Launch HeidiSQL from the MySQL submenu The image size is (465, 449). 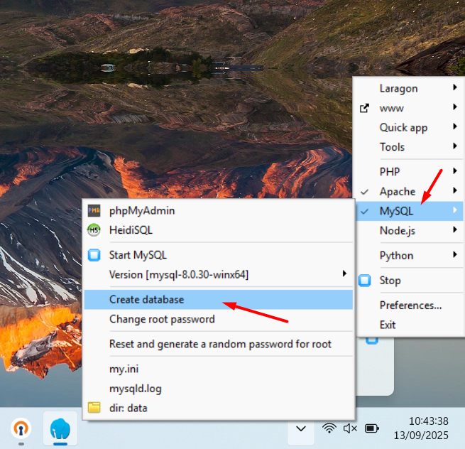tap(94, 230)
